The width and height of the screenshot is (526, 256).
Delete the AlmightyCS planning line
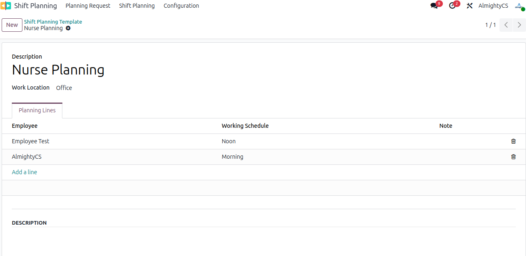513,157
